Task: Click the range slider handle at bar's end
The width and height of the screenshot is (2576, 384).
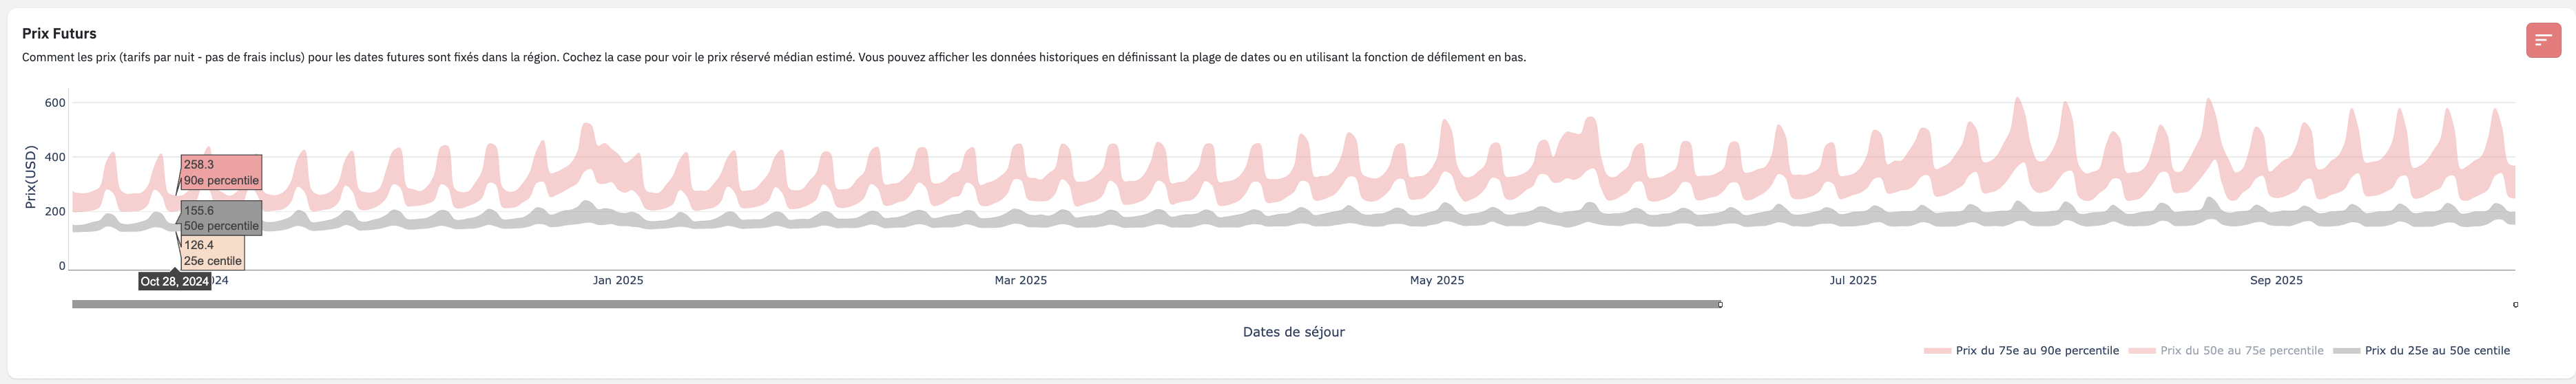Action: point(1720,304)
